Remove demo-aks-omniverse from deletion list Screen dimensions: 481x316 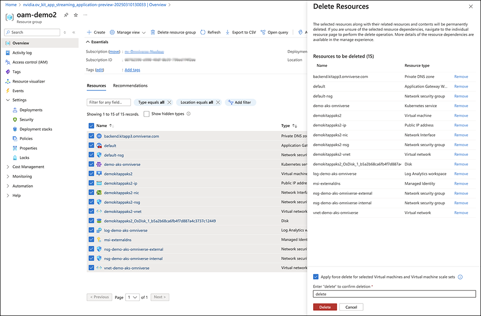click(x=461, y=106)
